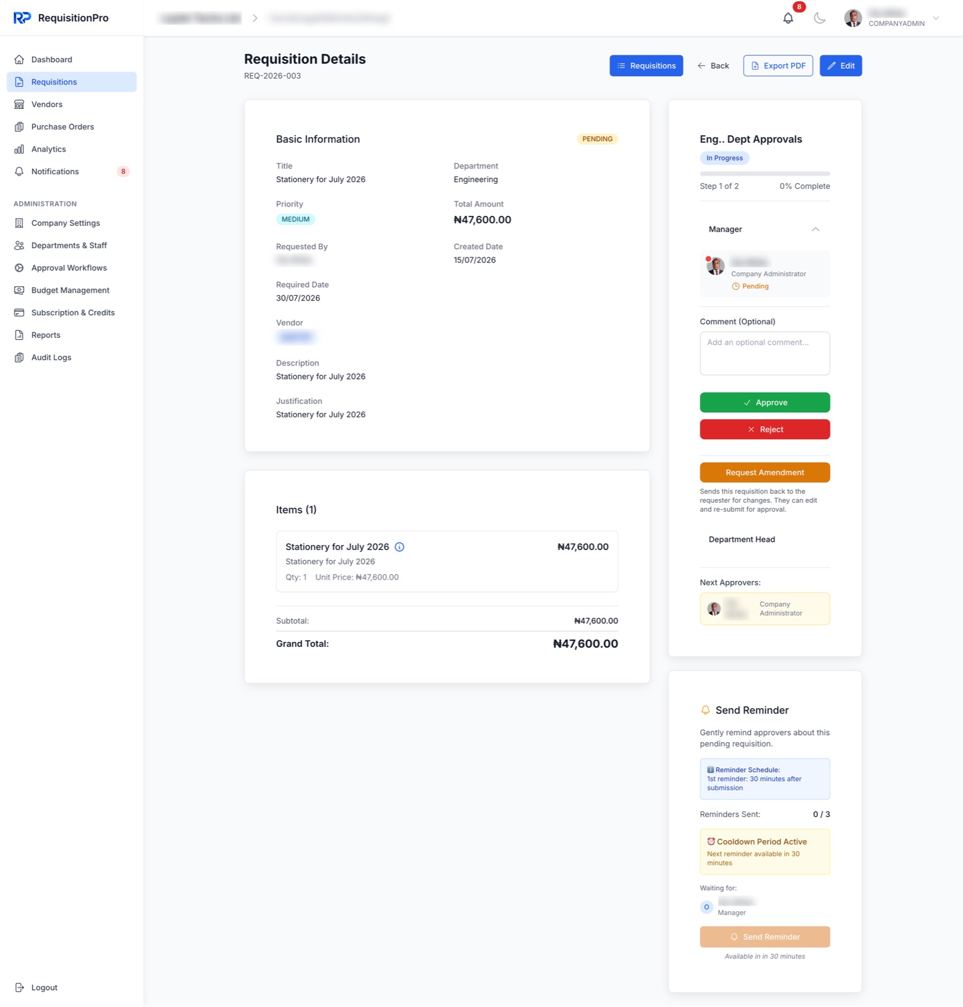
Task: Click the Departments & Staff people icon
Action: point(20,245)
